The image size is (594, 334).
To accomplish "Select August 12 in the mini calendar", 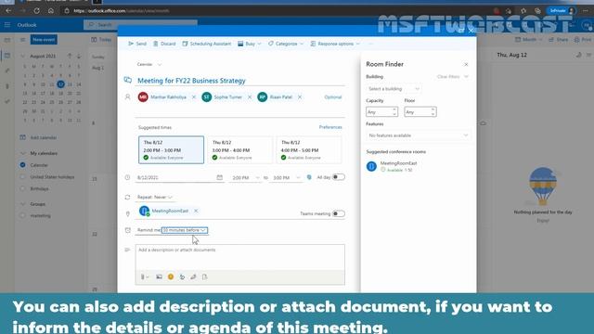I will coord(60,84).
